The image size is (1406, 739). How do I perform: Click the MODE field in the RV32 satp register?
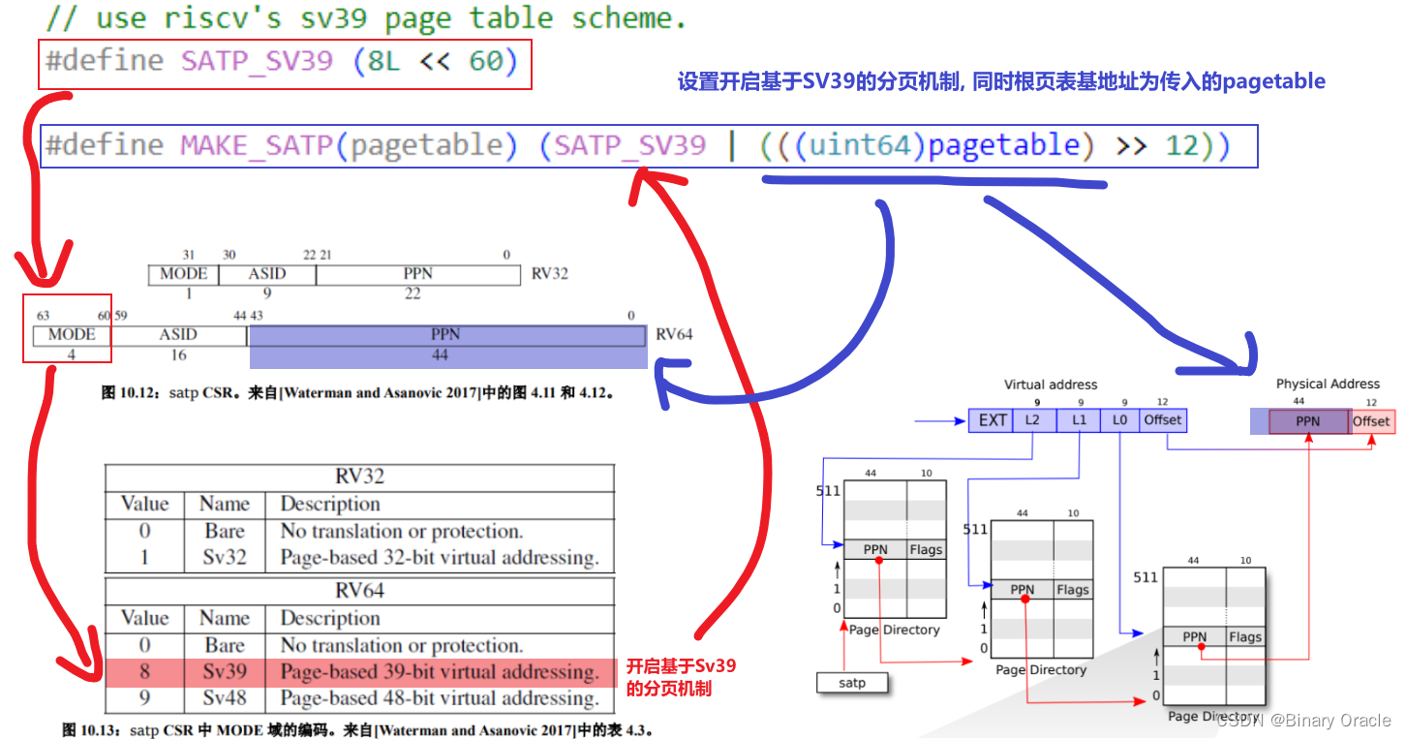183,274
